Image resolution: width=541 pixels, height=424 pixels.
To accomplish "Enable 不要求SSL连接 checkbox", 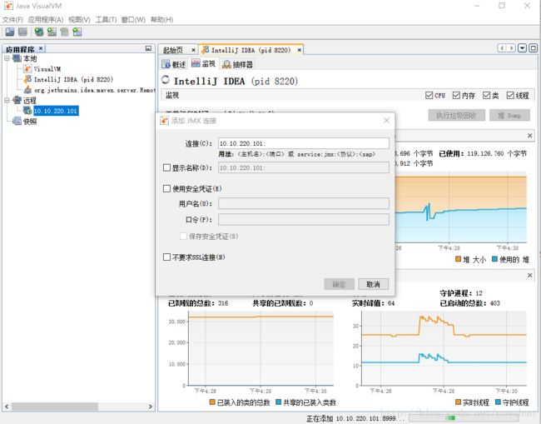I will pos(166,257).
